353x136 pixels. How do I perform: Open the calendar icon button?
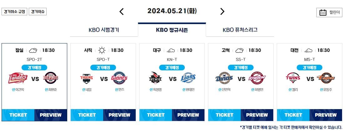pos(329,13)
